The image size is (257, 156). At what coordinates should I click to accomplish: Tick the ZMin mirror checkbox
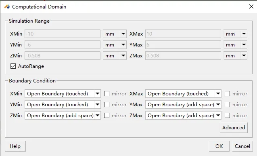(x=107, y=116)
